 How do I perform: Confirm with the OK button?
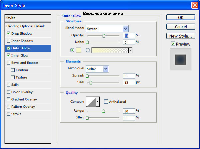coord(181,17)
